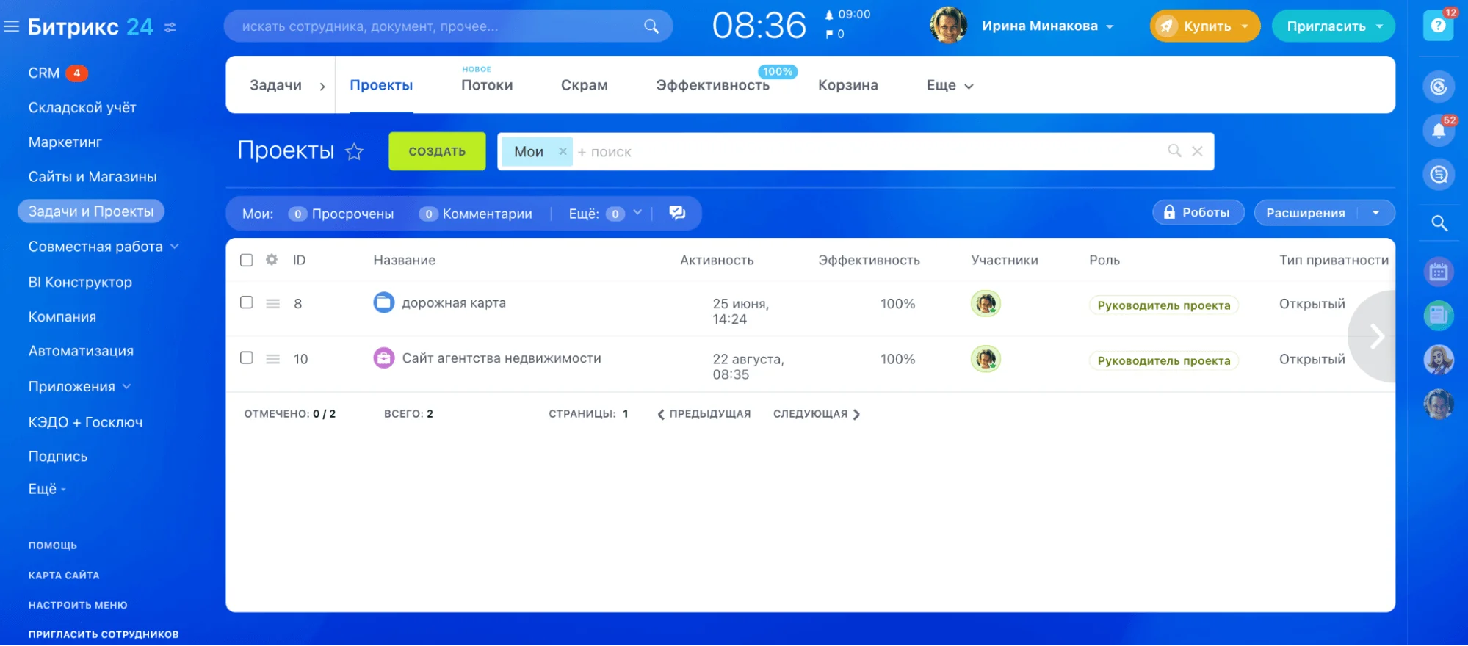Screen dimensions: 1468x646
Task: Go to ПРЕДЫДУЩАЯ page link
Action: tap(704, 414)
